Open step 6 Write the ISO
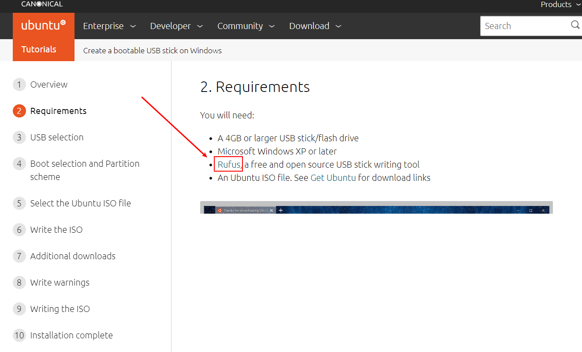The image size is (582, 352). pyautogui.click(x=48, y=230)
